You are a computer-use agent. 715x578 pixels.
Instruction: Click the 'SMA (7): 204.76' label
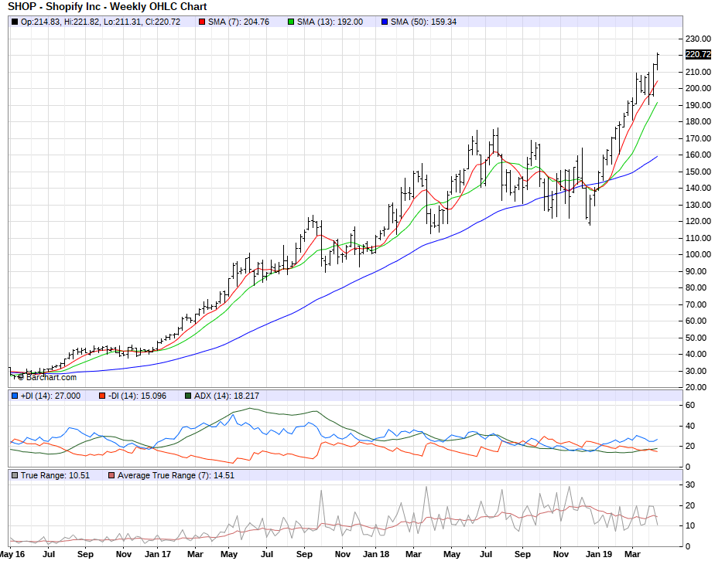coord(238,22)
